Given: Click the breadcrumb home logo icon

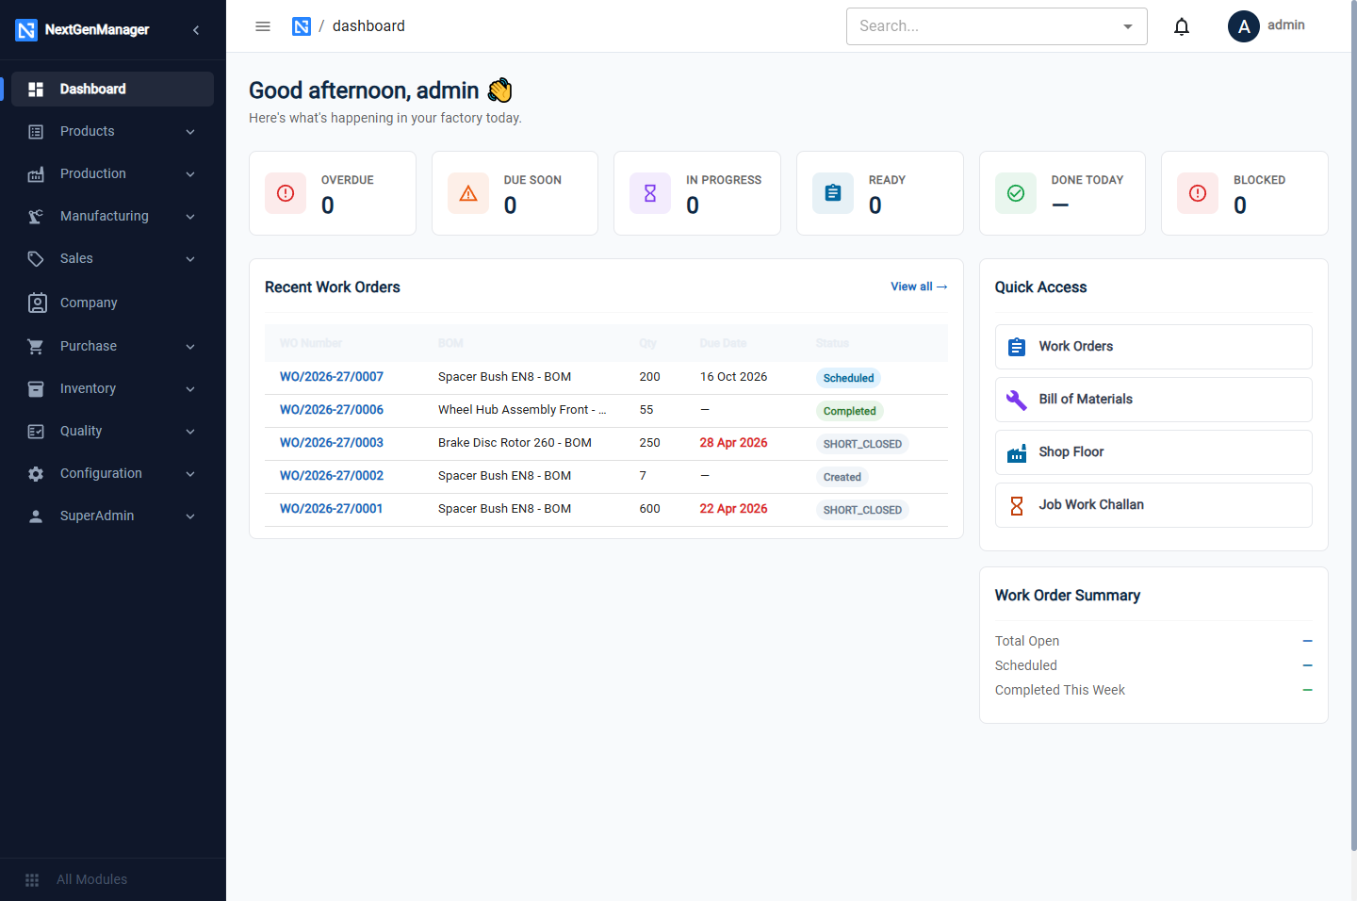Looking at the screenshot, I should [x=302, y=26].
